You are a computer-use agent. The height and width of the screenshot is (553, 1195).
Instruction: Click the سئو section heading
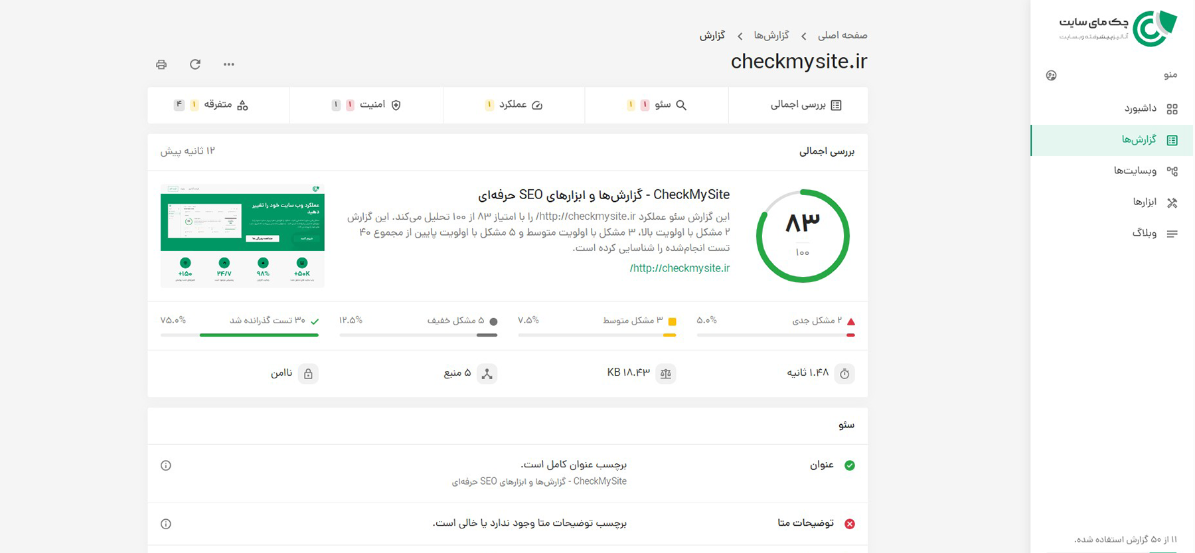pyautogui.click(x=846, y=425)
